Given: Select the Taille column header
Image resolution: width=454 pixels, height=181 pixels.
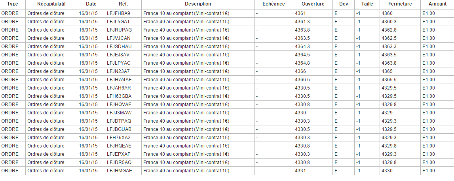Looking at the screenshot, I should (367, 4).
